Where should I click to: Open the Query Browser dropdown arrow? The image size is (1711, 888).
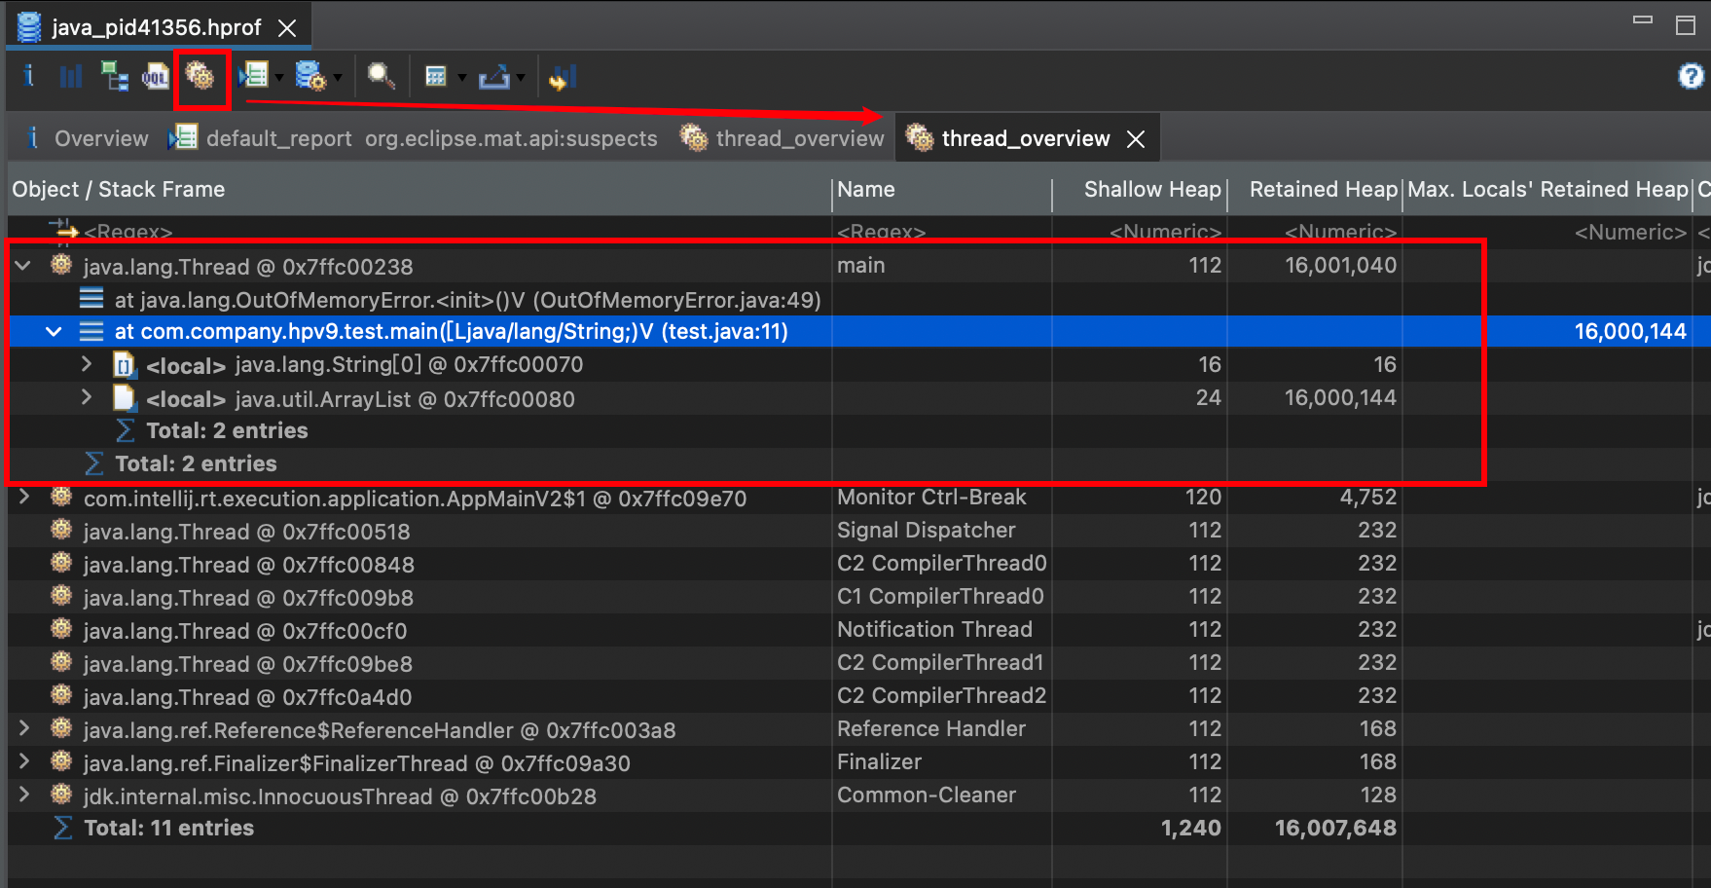click(338, 77)
